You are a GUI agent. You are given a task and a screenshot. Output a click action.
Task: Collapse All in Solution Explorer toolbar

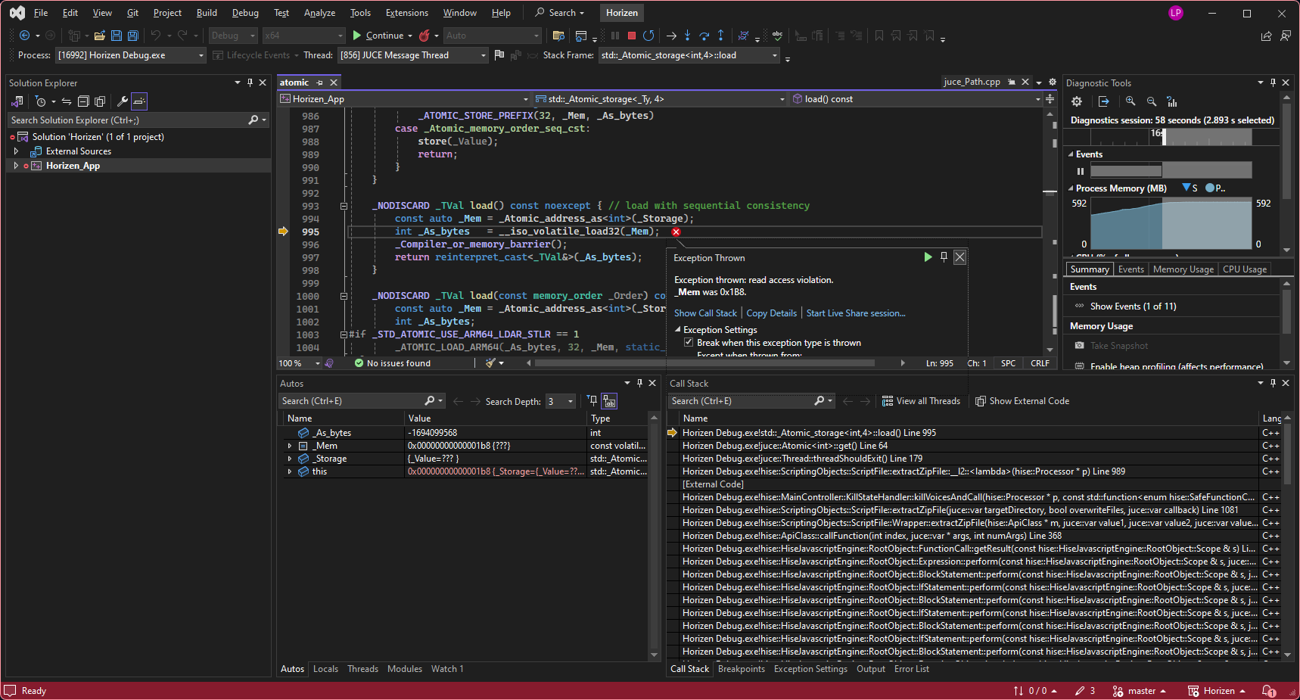coord(83,101)
